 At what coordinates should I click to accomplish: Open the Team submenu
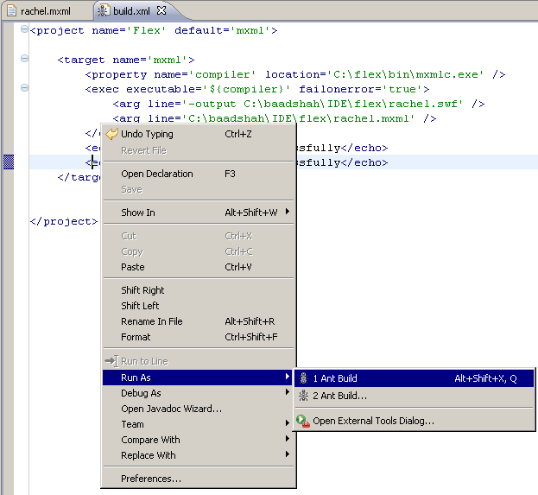point(199,424)
